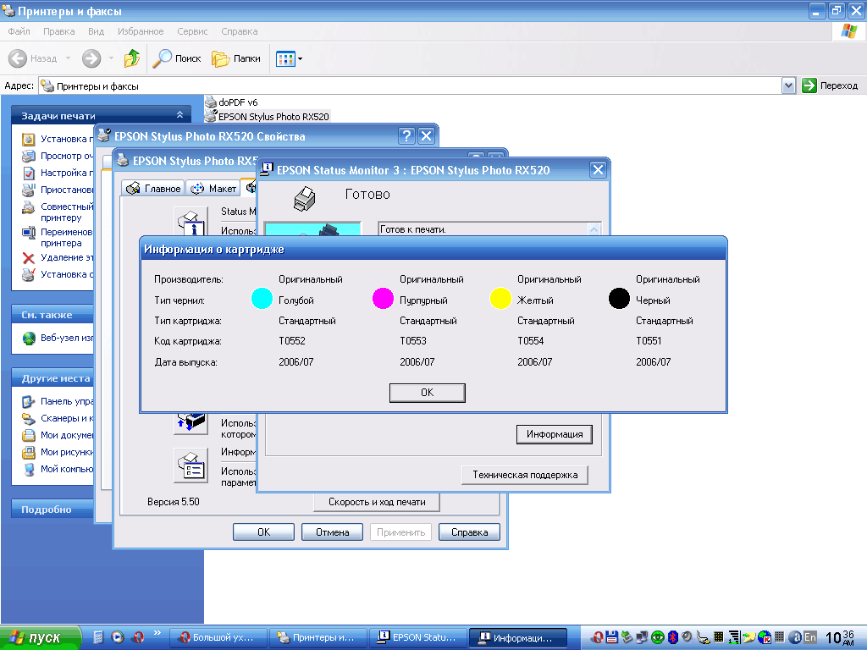Select the doPDF v6 printer
867x650 pixels.
[x=231, y=102]
